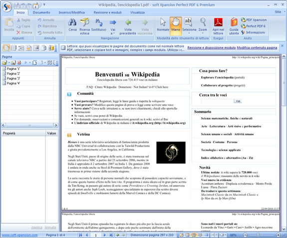Click Modifica contenuto pagina link

coord(257,48)
